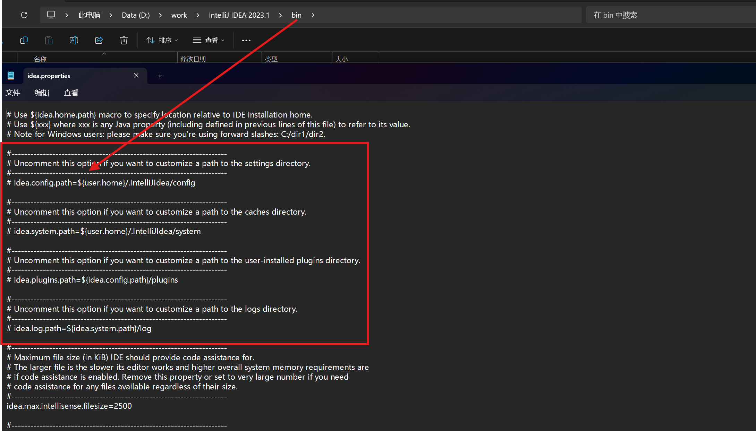
Task: Expand chevron after work breadcrumb
Action: tap(198, 15)
